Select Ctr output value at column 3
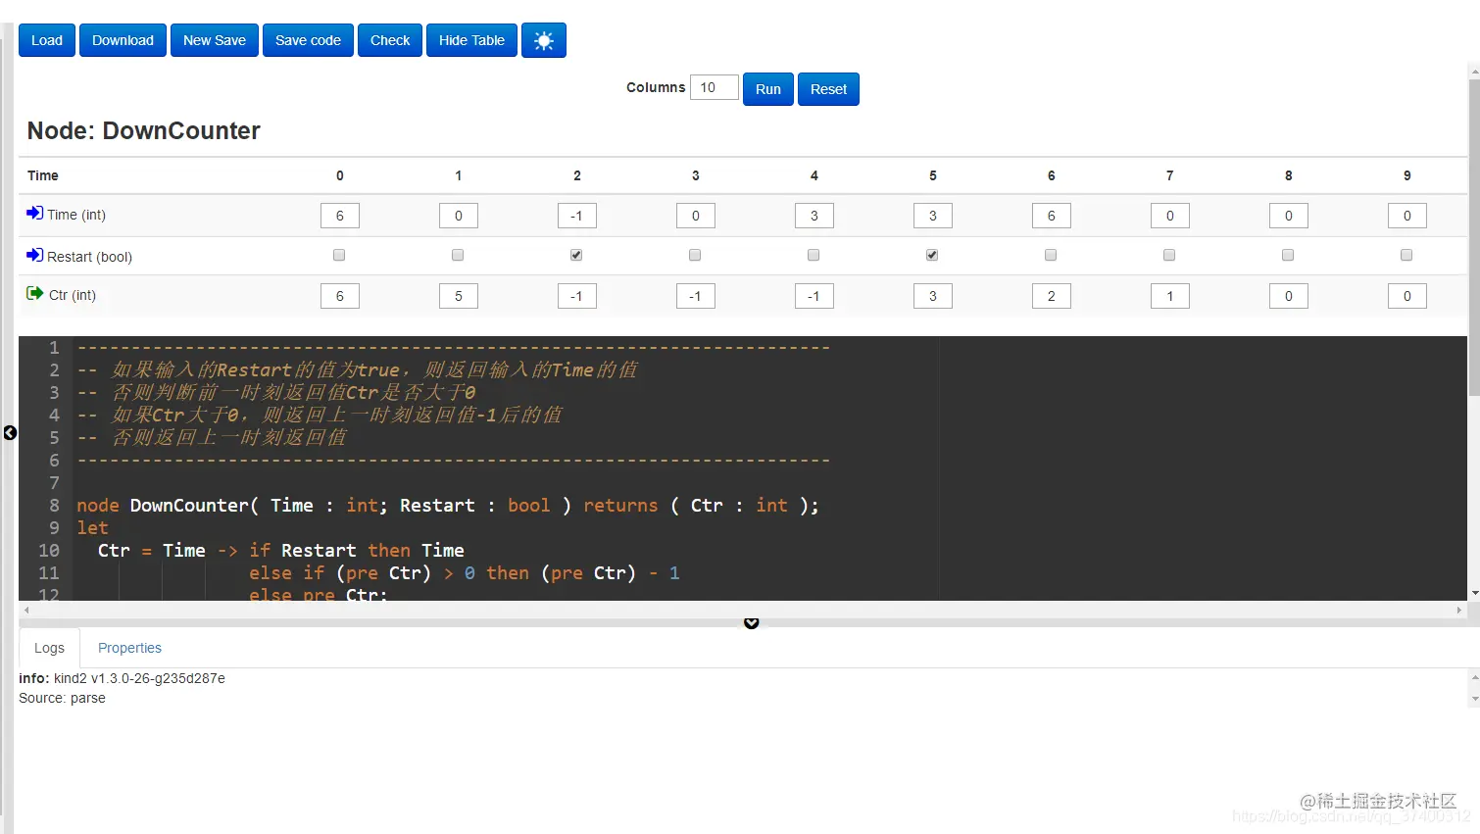Screen dimensions: 1480x834 pyautogui.click(x=696, y=296)
